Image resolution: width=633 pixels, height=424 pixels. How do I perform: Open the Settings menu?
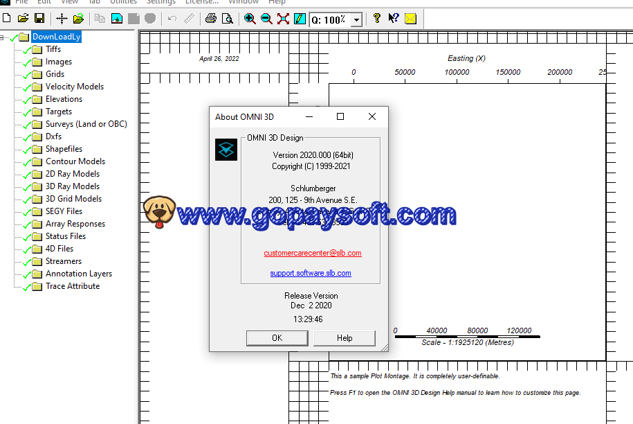[x=161, y=2]
